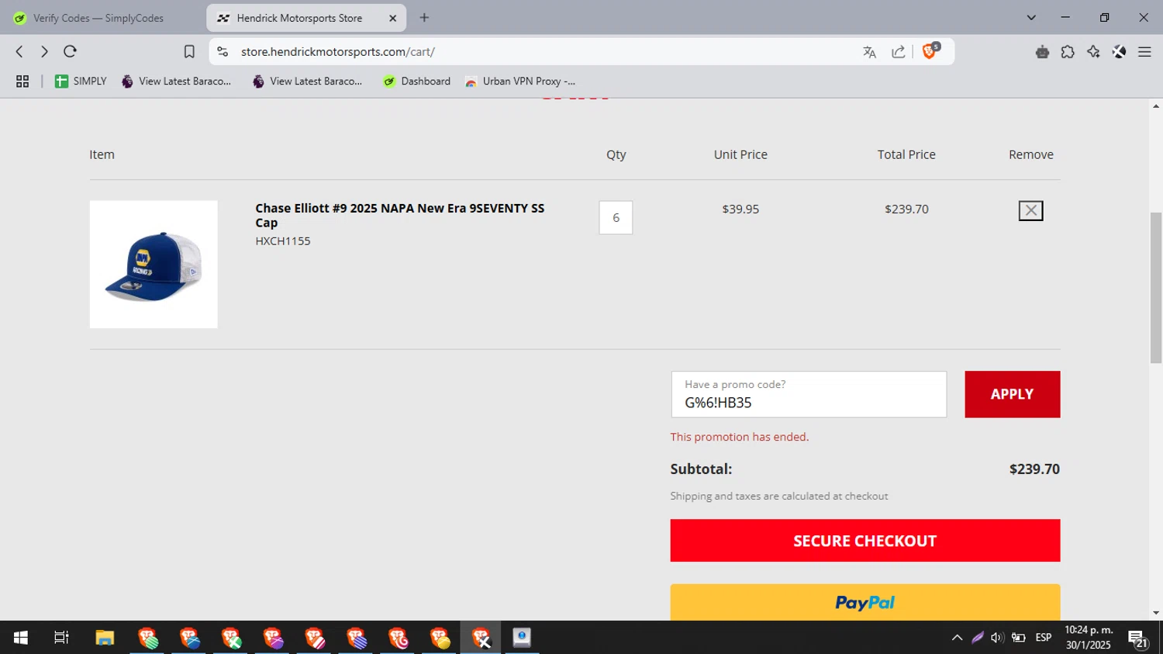This screenshot has width=1163, height=654.
Task: Open the Urban VPN Proxy bookmark
Action: click(520, 81)
